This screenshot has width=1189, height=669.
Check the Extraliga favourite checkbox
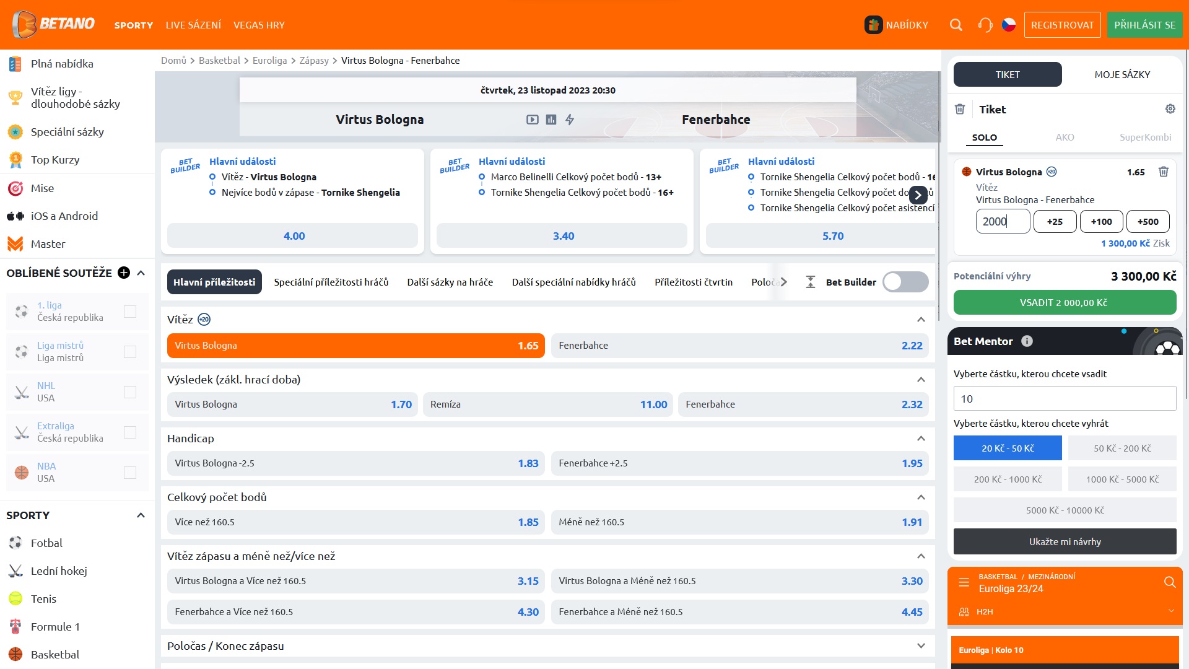click(x=130, y=432)
